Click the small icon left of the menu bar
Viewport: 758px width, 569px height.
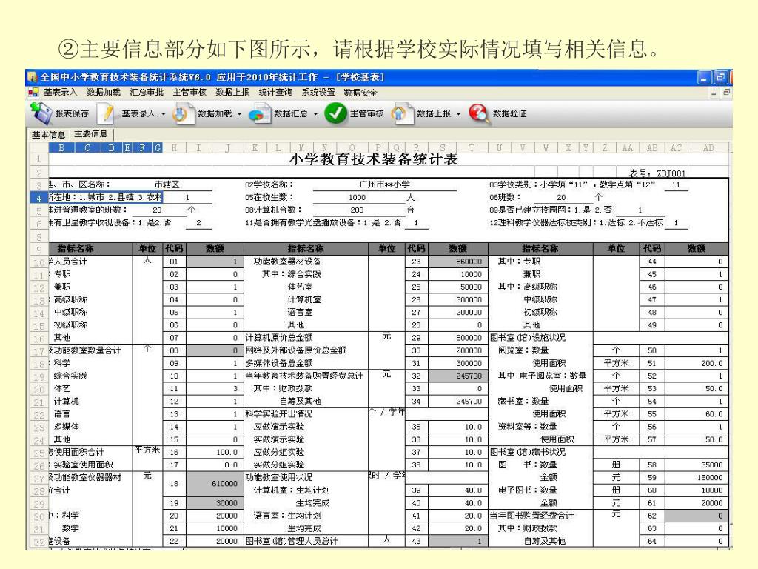33,92
